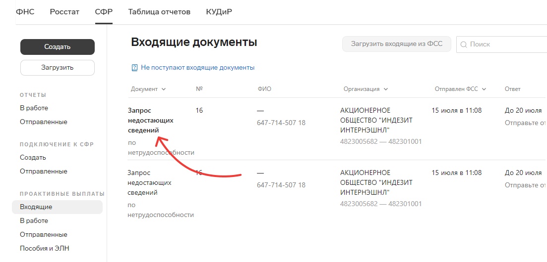Click the Создать button
547x262 pixels.
58,47
